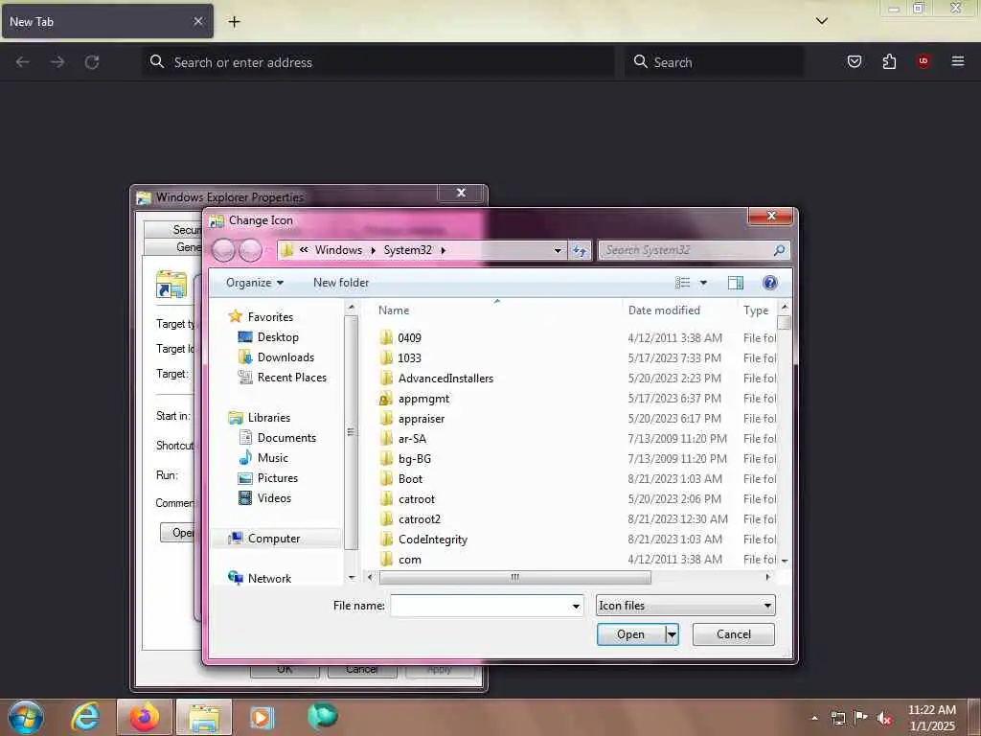Open the change view icon

[x=682, y=283]
